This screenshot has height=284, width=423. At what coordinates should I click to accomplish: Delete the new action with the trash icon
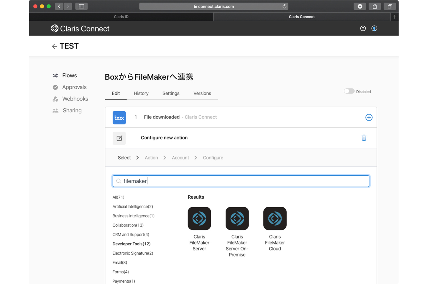364,138
